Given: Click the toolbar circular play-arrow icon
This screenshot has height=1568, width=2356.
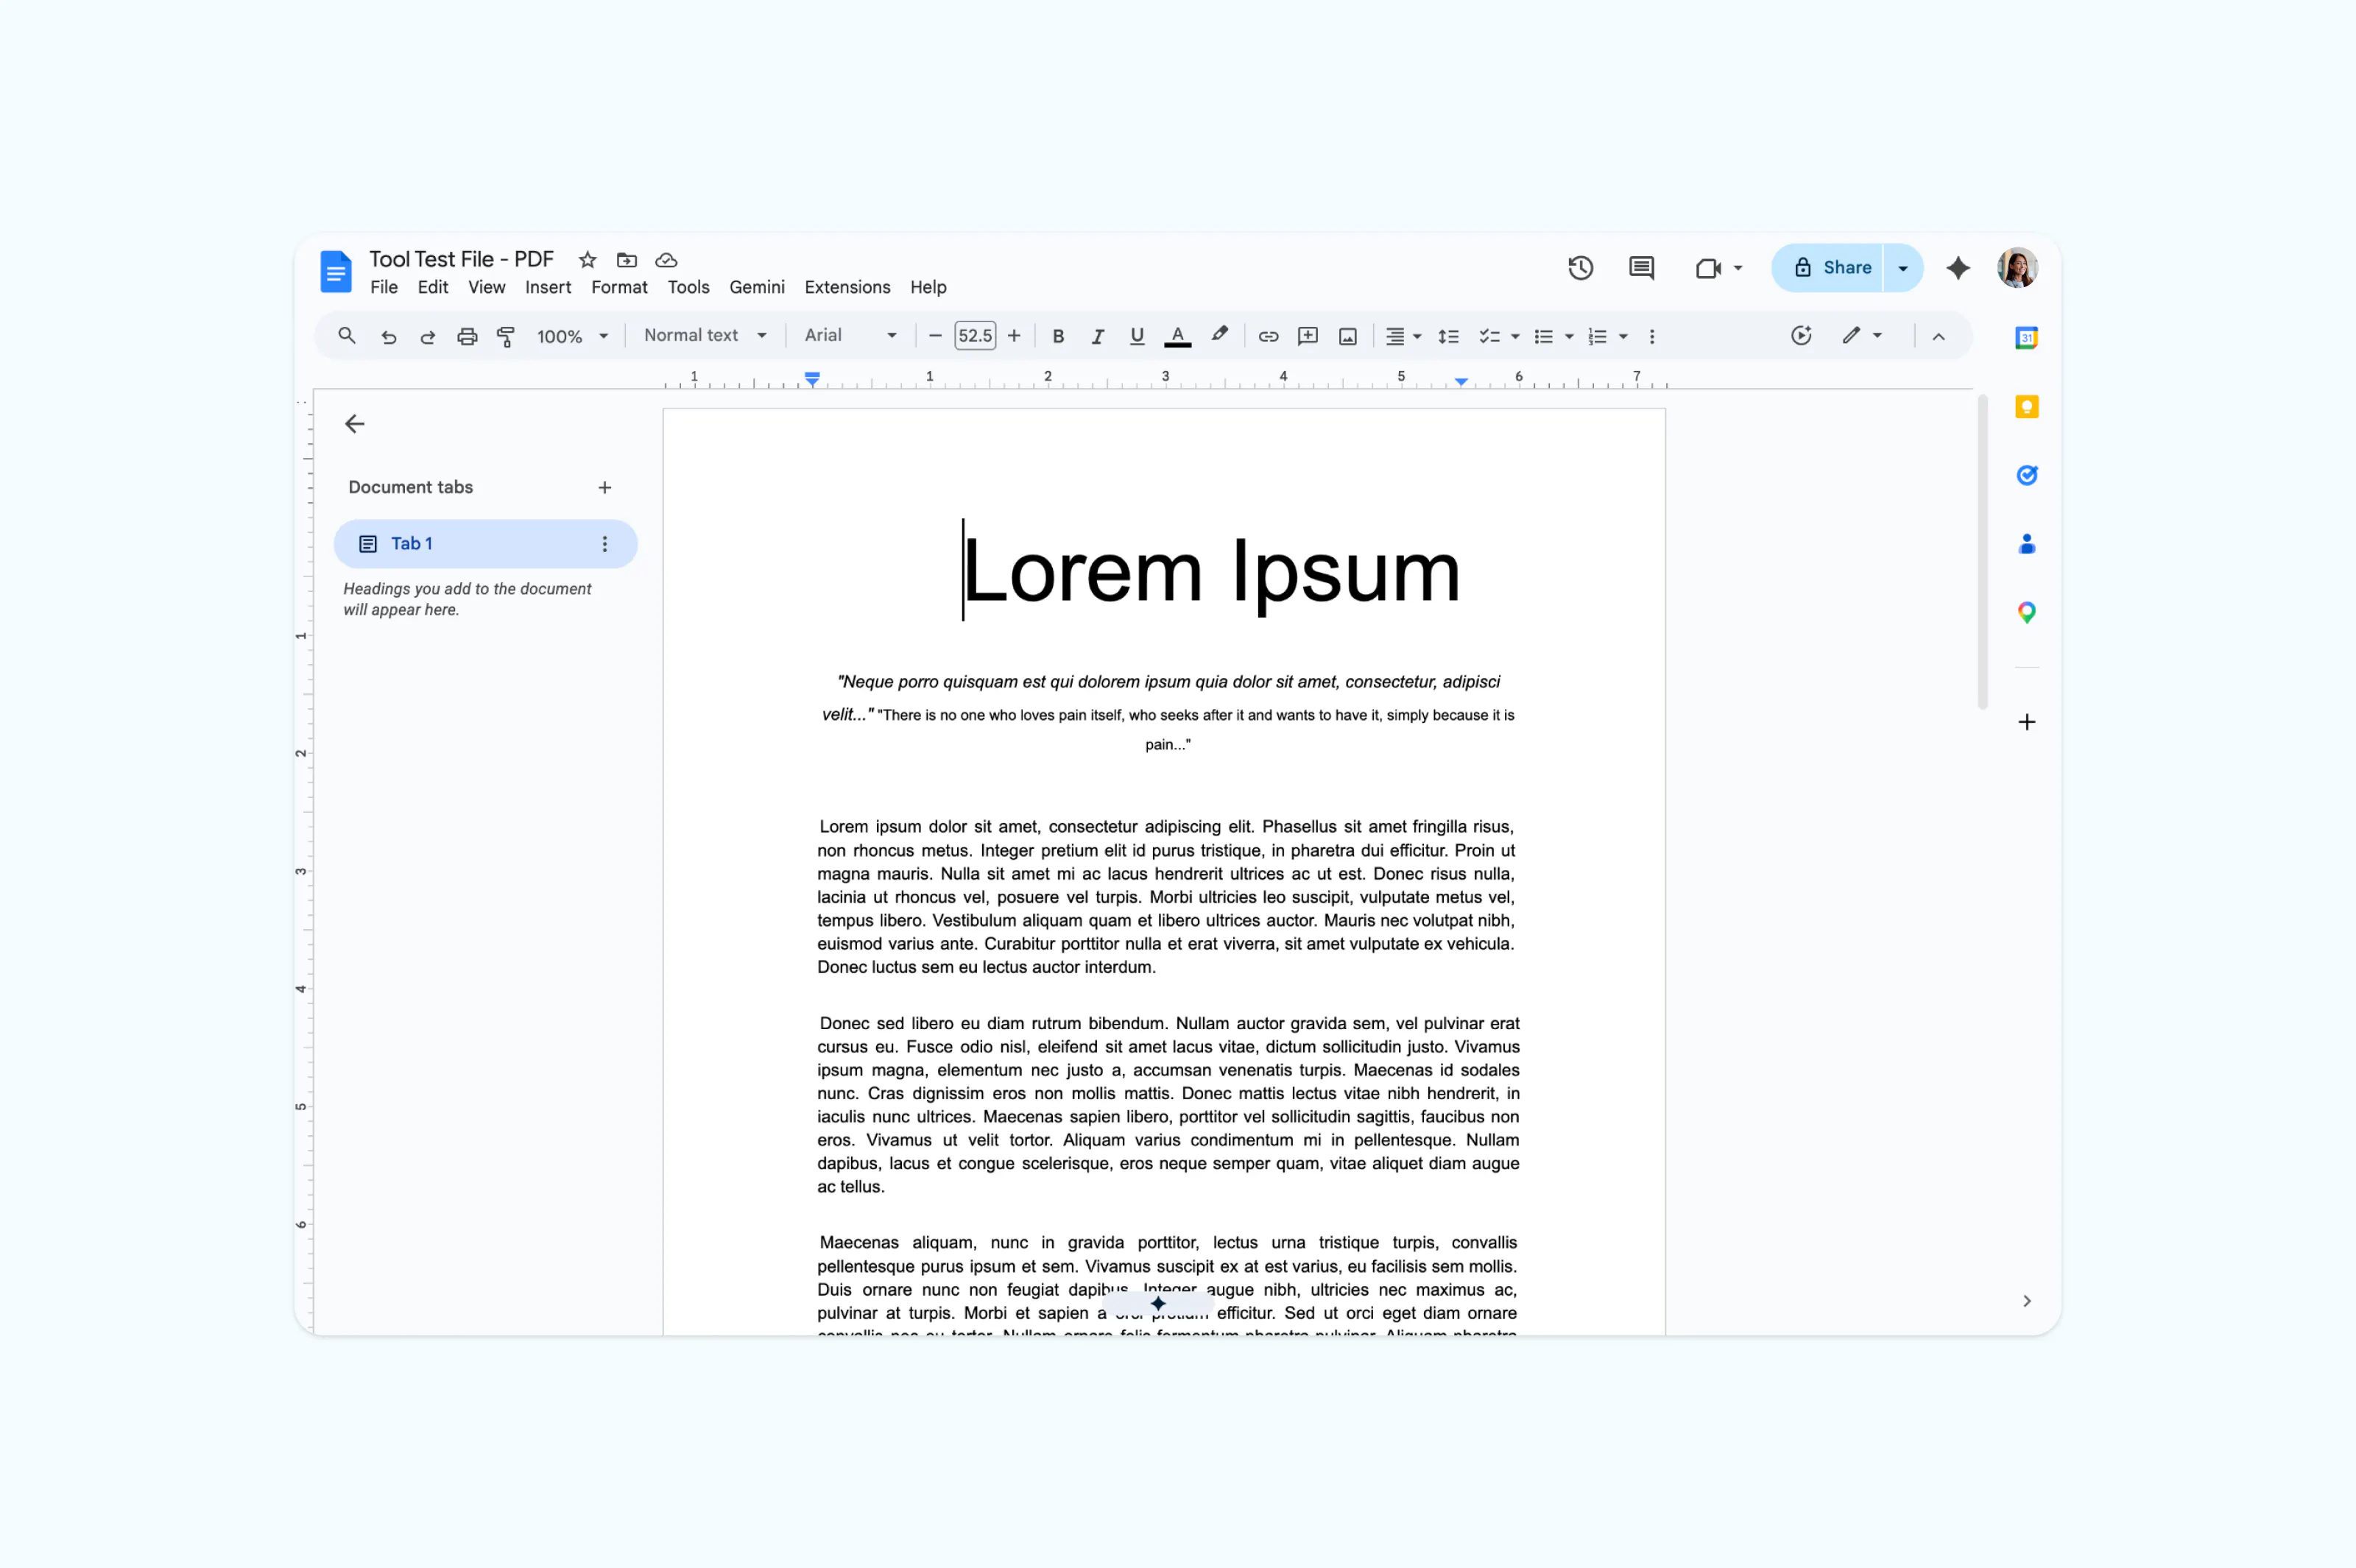Looking at the screenshot, I should pyautogui.click(x=1801, y=336).
